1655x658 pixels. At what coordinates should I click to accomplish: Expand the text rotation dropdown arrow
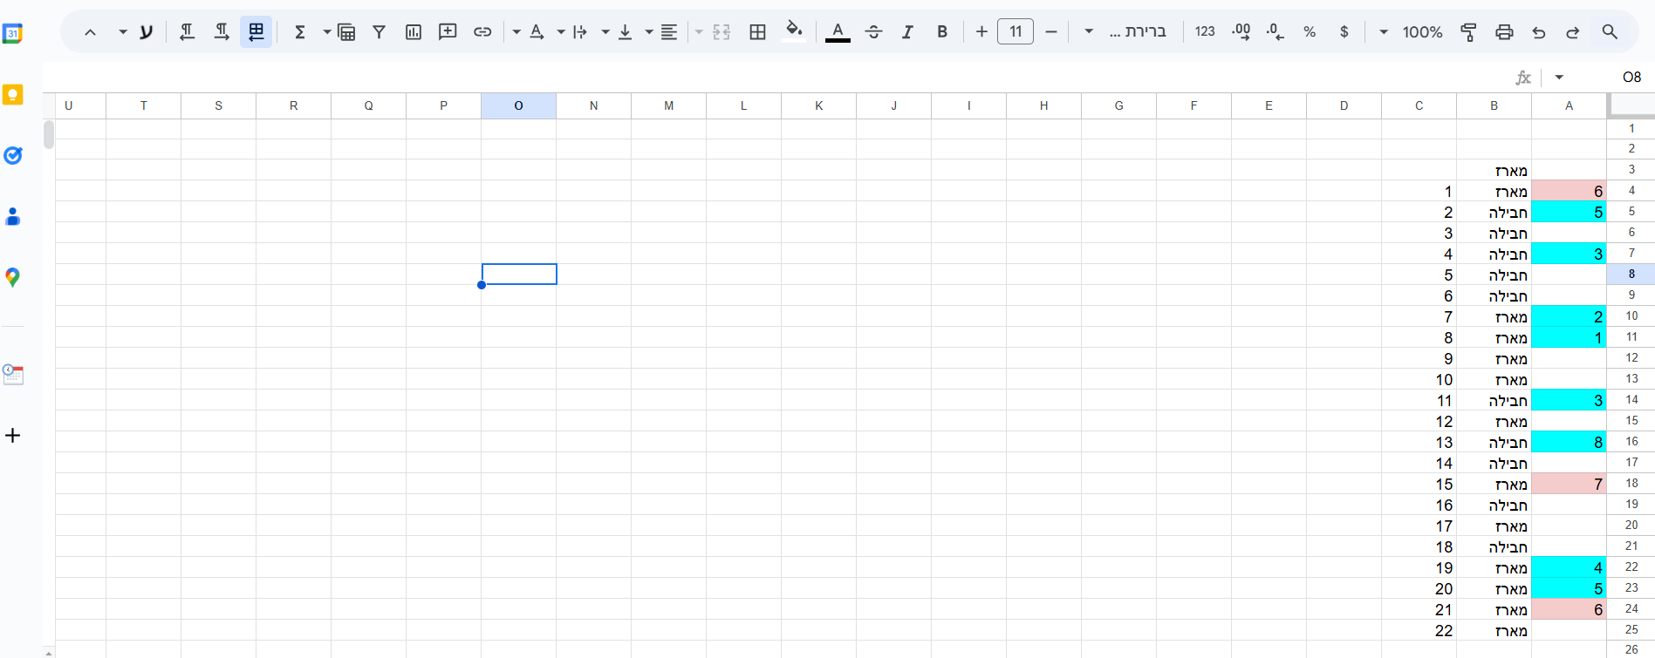tap(516, 32)
